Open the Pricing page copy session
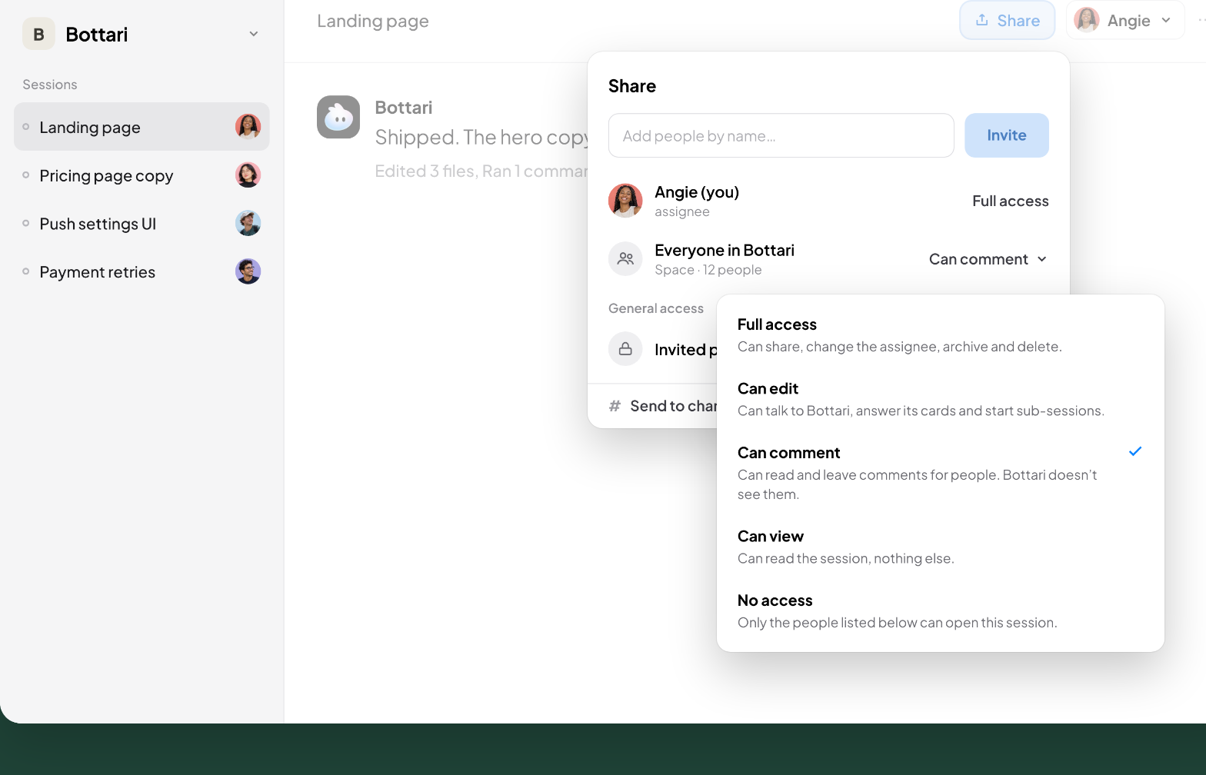This screenshot has width=1206, height=775. [x=142, y=175]
